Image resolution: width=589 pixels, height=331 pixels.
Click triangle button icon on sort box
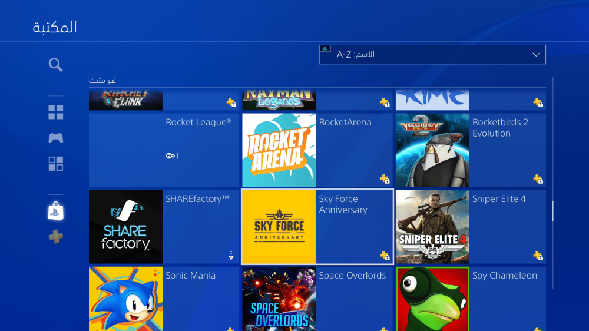coord(325,48)
